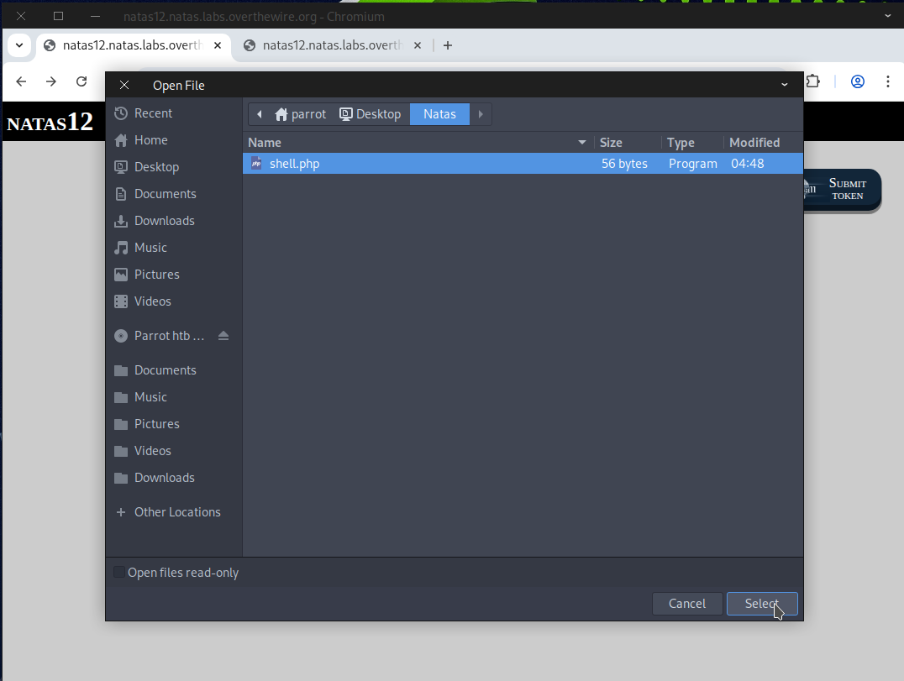The height and width of the screenshot is (681, 904).
Task: Sort by Modified column header
Action: [754, 143]
